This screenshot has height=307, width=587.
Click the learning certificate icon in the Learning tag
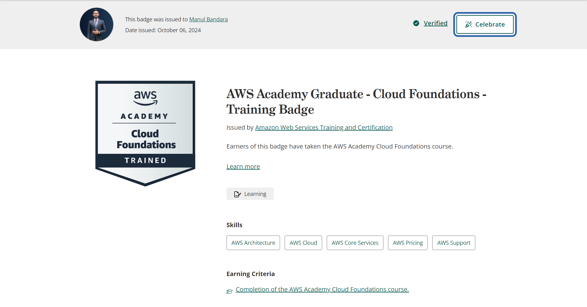point(237,194)
